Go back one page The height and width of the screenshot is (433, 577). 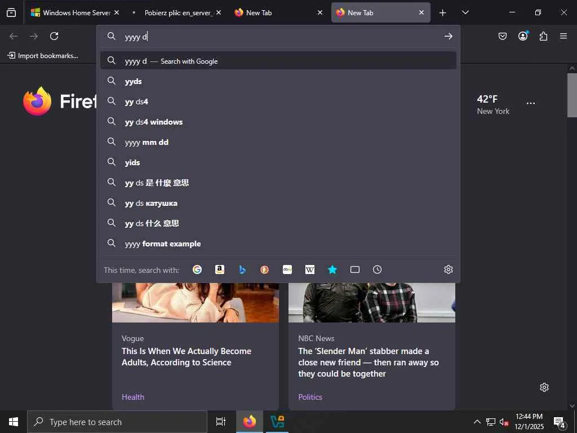tap(14, 36)
